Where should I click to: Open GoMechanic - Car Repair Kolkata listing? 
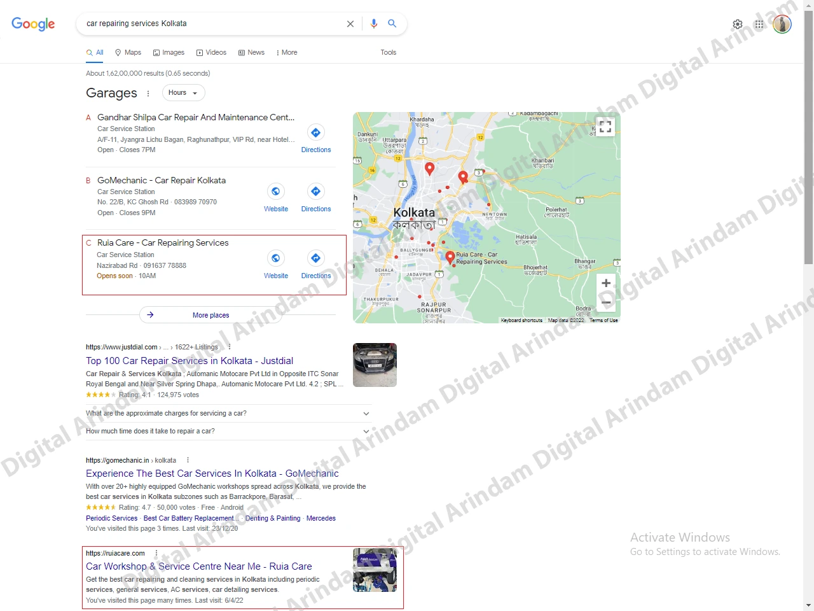[x=162, y=181]
